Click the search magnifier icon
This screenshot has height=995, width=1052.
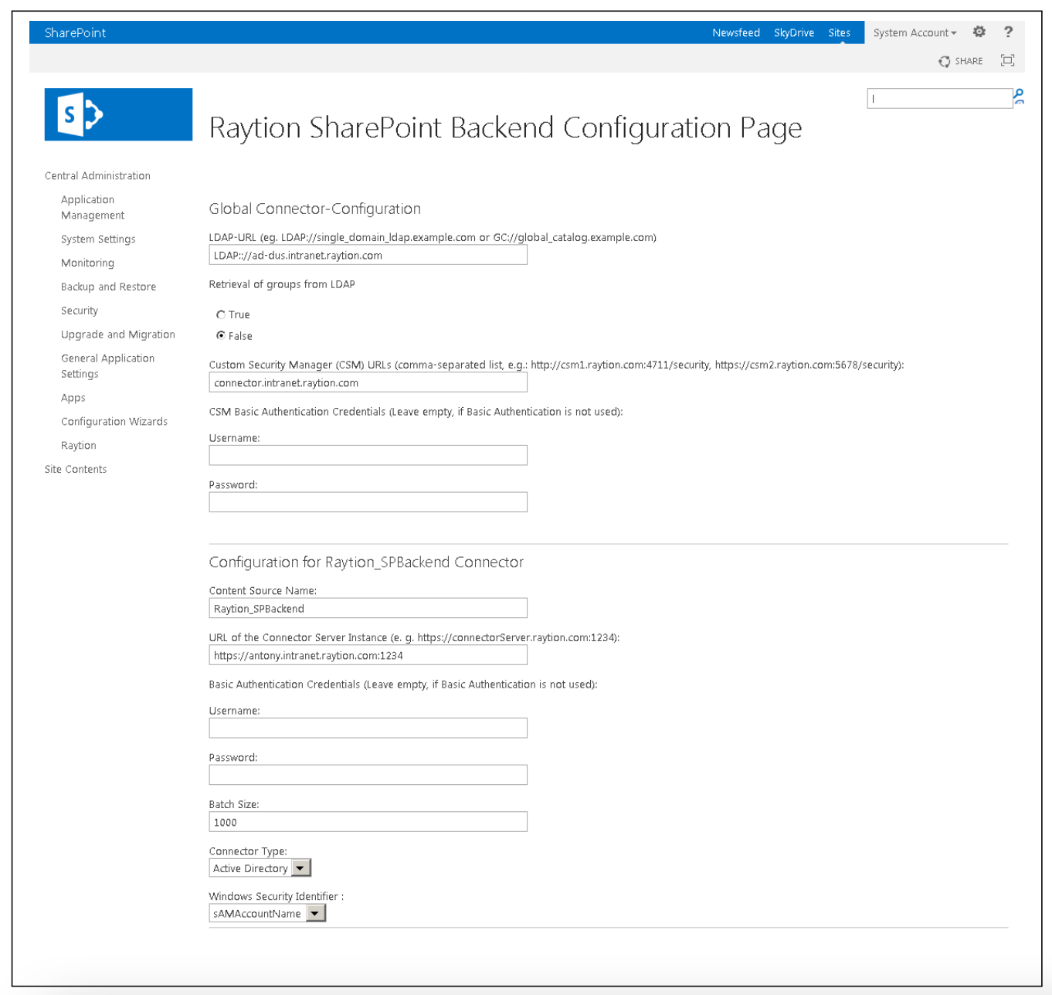point(1019,97)
